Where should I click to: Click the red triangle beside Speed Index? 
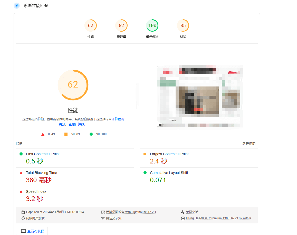[x=21, y=192]
